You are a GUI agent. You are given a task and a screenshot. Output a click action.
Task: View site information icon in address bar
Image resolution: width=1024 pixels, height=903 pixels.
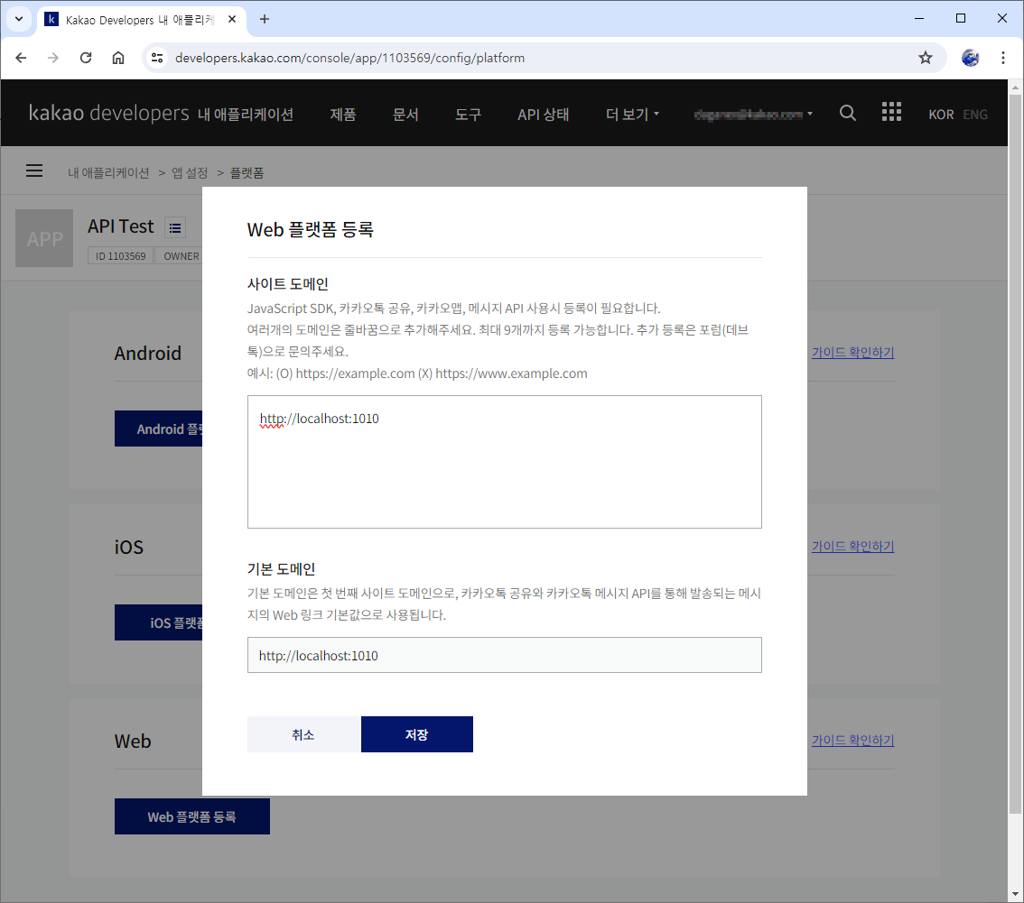pos(157,58)
